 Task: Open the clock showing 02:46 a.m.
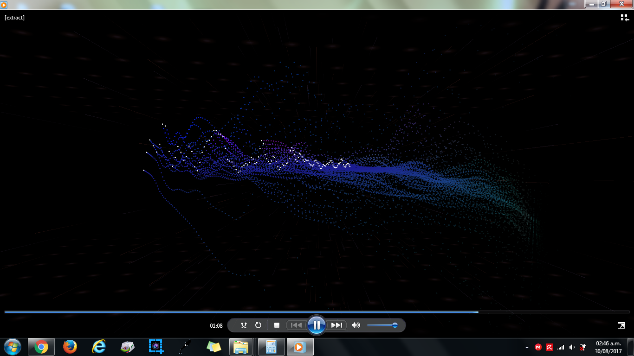coord(608,347)
